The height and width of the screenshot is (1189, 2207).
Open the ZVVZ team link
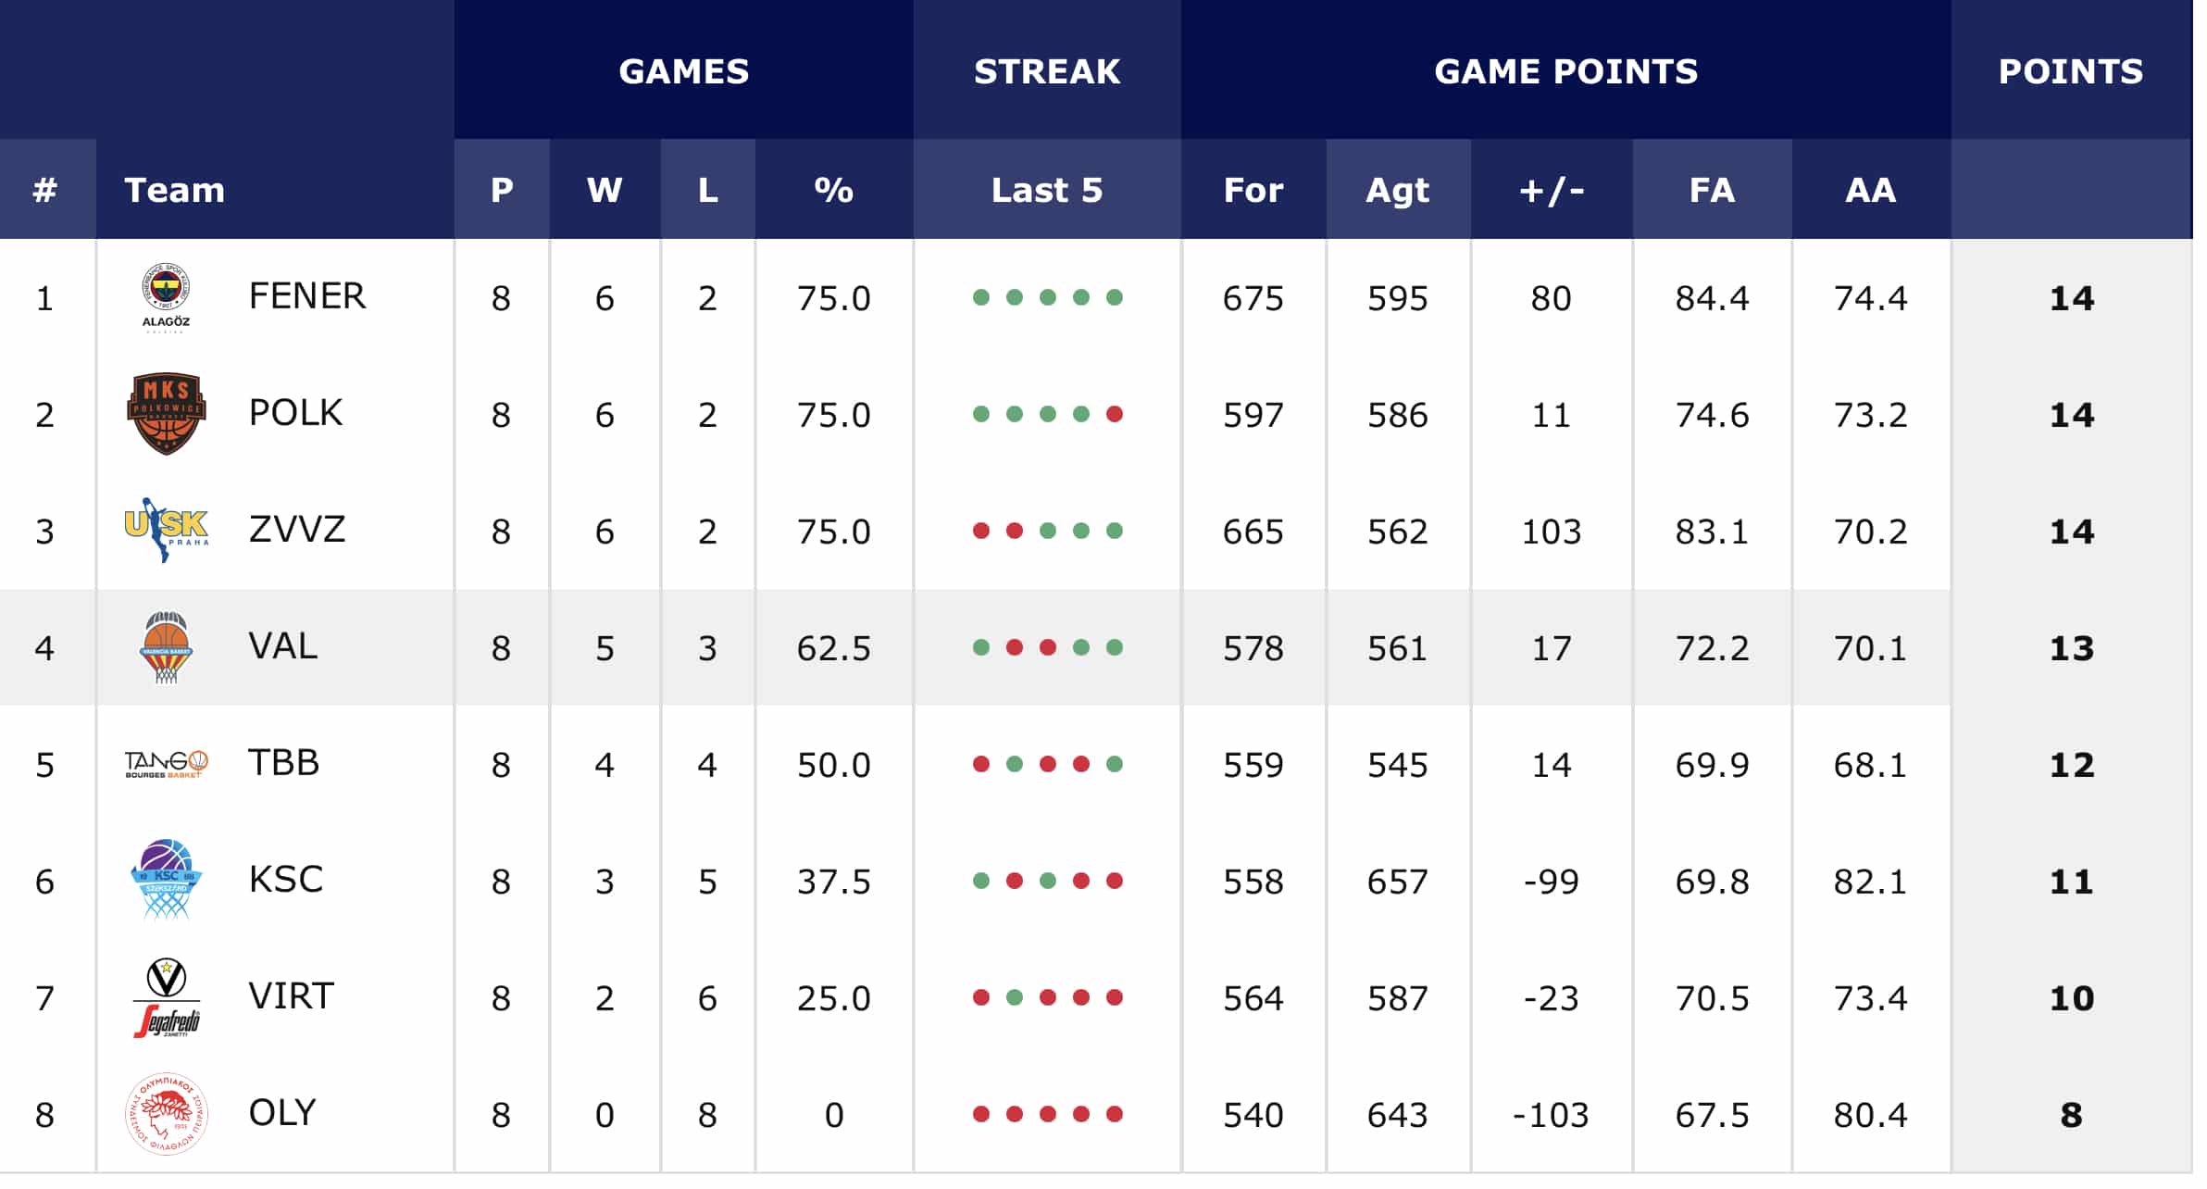pyautogui.click(x=297, y=530)
